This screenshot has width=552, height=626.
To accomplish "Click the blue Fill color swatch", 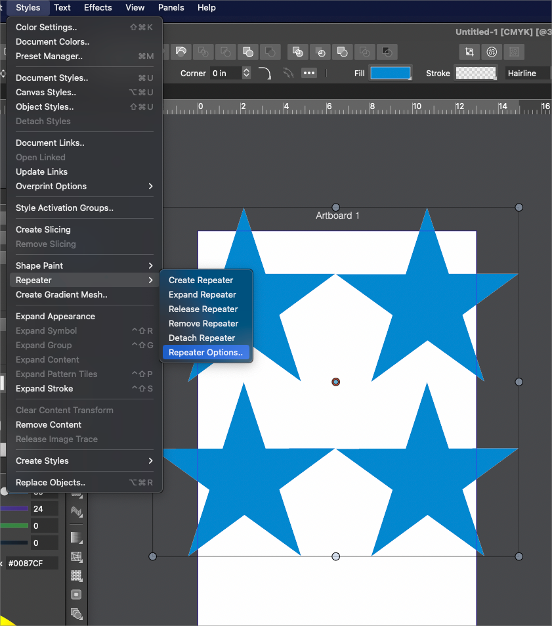I will [x=391, y=73].
